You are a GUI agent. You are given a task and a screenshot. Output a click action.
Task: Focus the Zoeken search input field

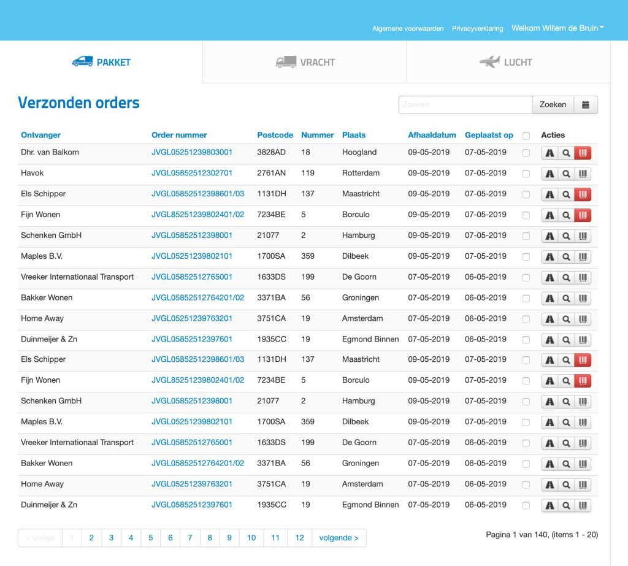(x=465, y=105)
